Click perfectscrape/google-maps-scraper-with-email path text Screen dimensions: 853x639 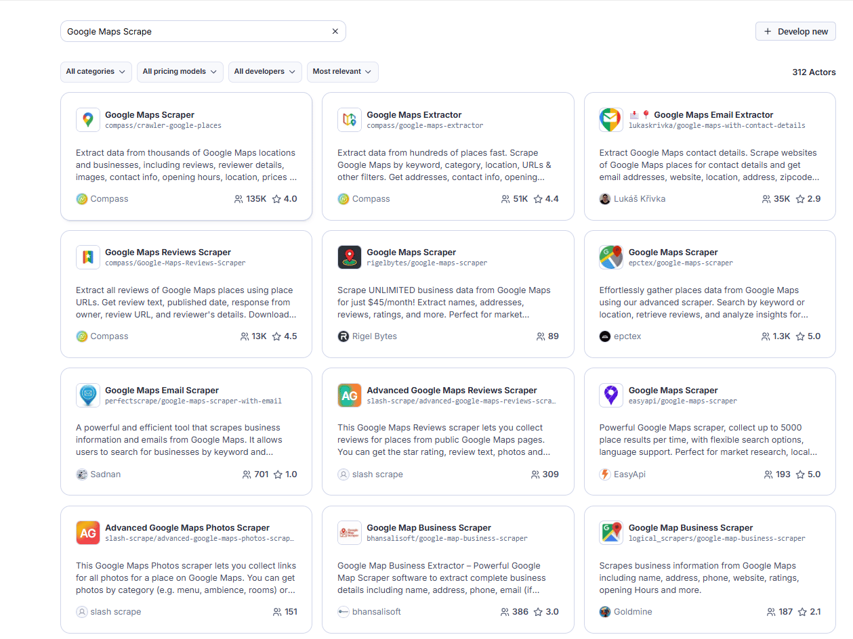tap(194, 401)
